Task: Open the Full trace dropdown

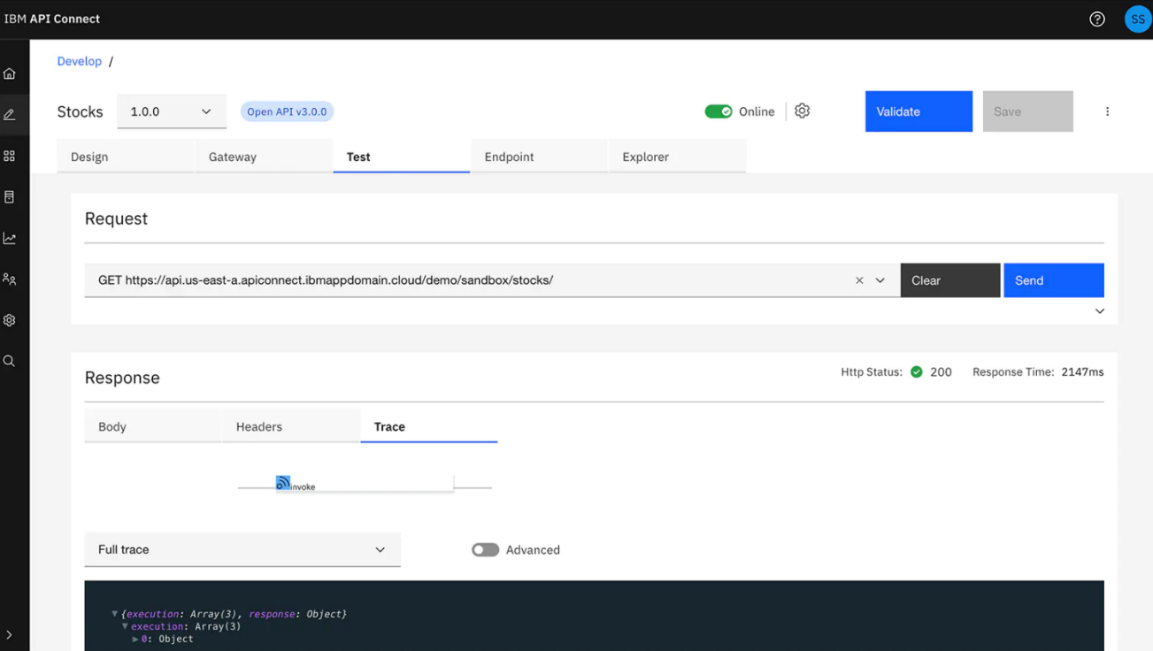Action: pyautogui.click(x=242, y=549)
